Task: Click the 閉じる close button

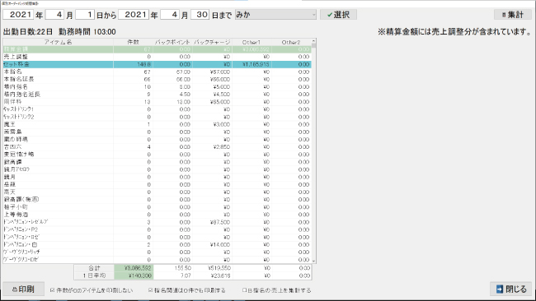Action: pyautogui.click(x=511, y=289)
